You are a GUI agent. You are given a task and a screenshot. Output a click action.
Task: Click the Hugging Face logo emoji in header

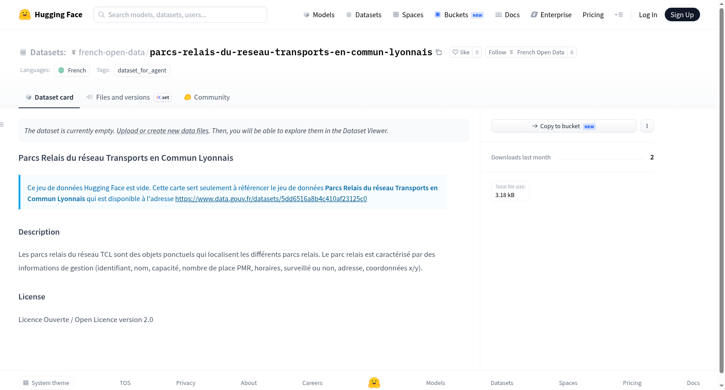(25, 14)
